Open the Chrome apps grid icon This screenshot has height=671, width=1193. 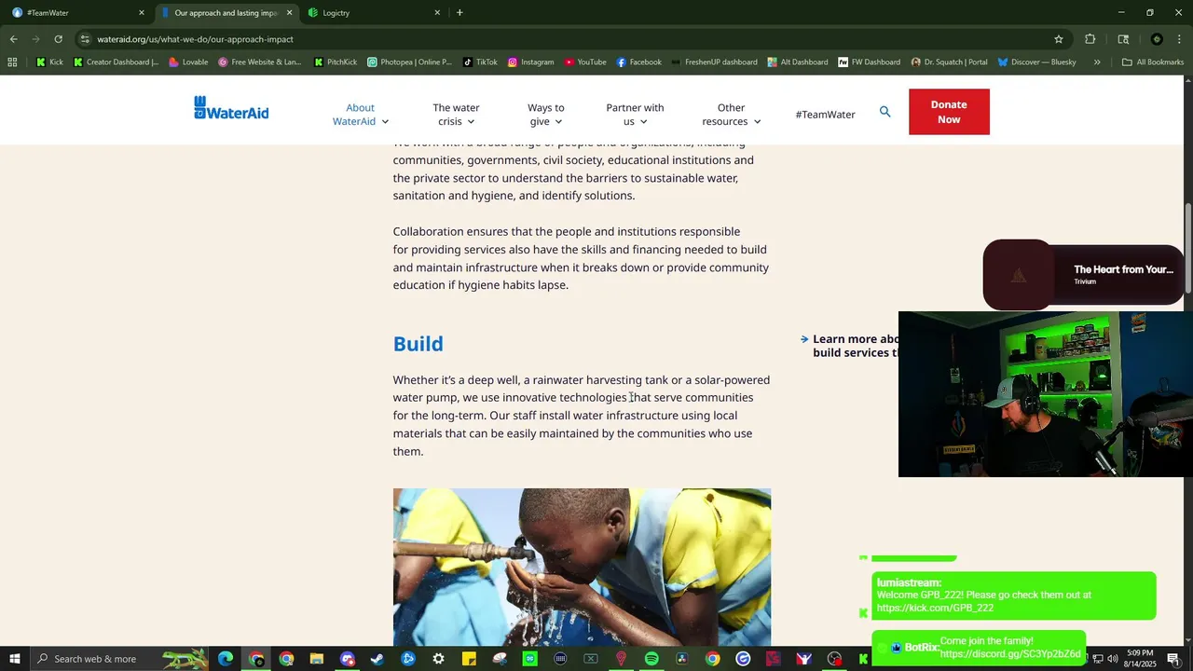point(12,62)
